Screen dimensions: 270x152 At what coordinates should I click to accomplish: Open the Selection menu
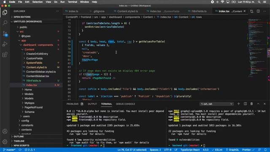point(38,2)
